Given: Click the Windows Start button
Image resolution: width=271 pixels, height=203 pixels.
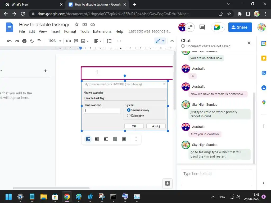Looking at the screenshot, I should click(x=8, y=197).
